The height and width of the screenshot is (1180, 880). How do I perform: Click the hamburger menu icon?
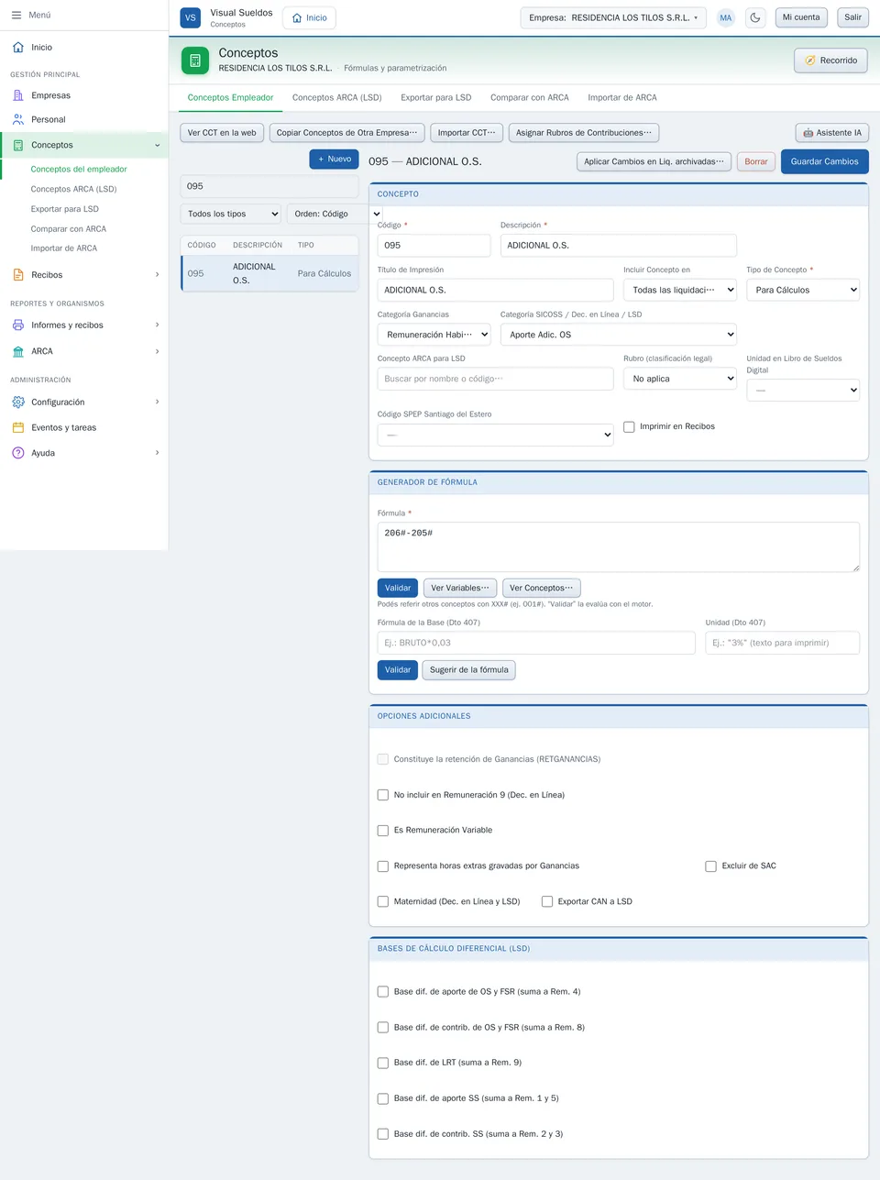point(16,15)
